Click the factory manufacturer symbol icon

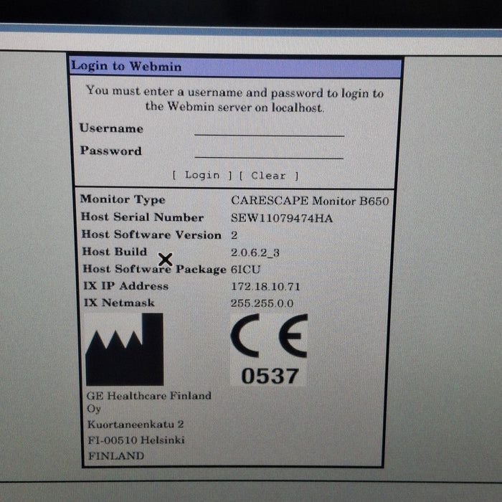coord(124,350)
